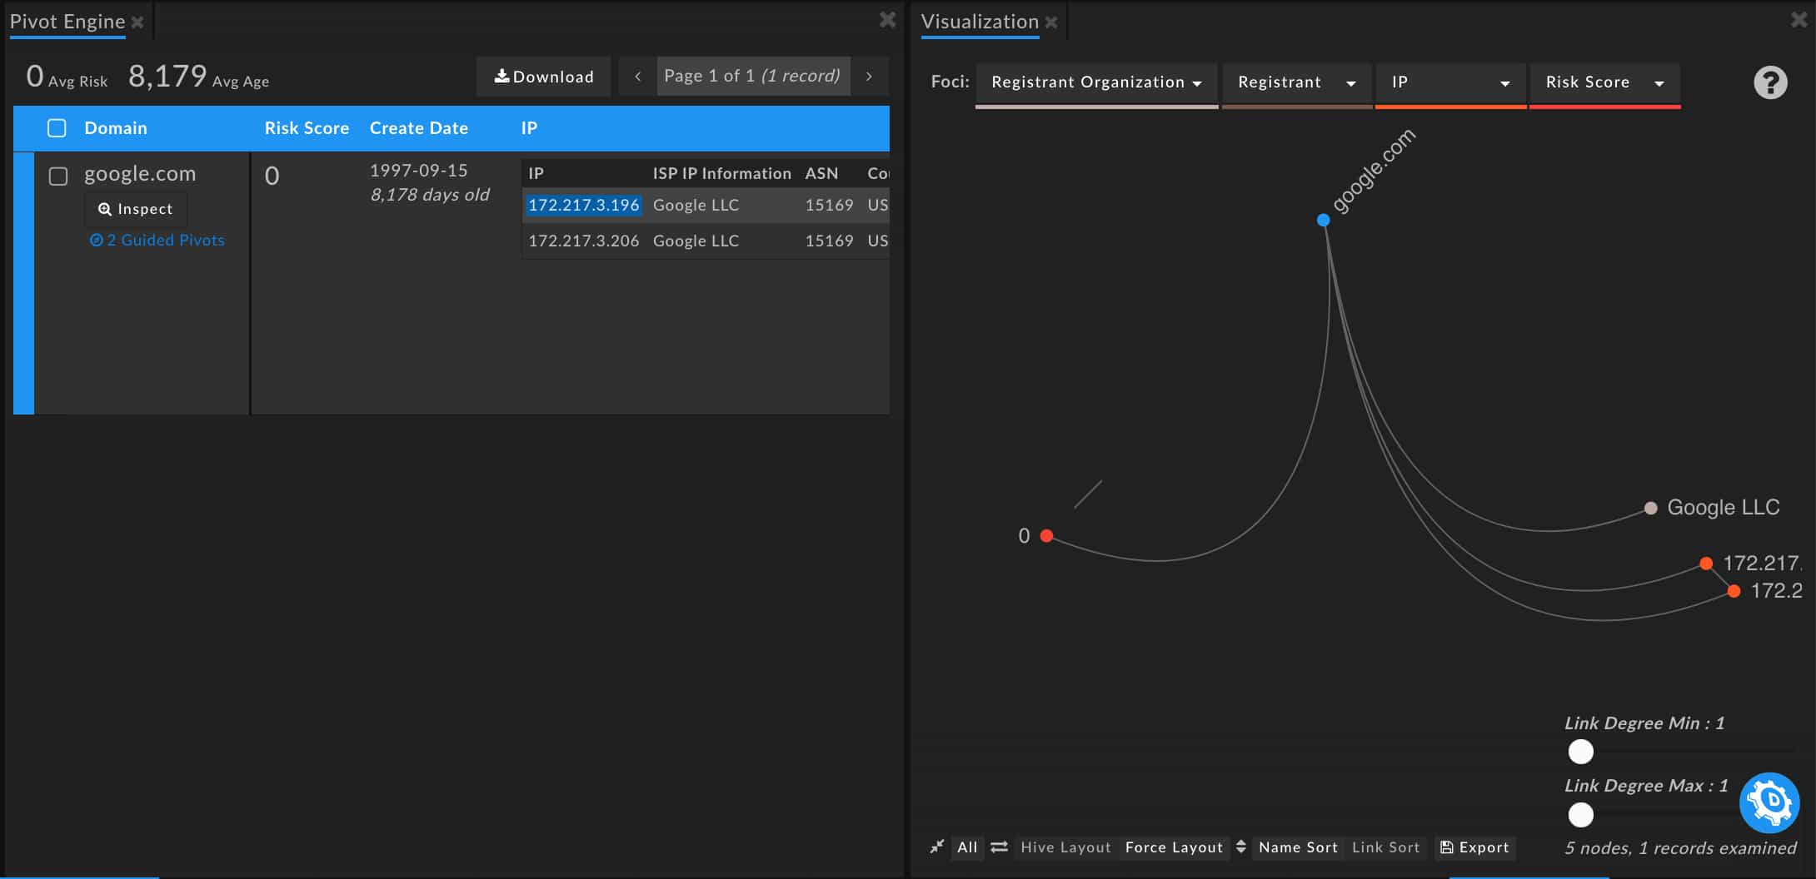Click the collapse arrows icon beside All
Image resolution: width=1816 pixels, height=879 pixels.
pos(937,847)
